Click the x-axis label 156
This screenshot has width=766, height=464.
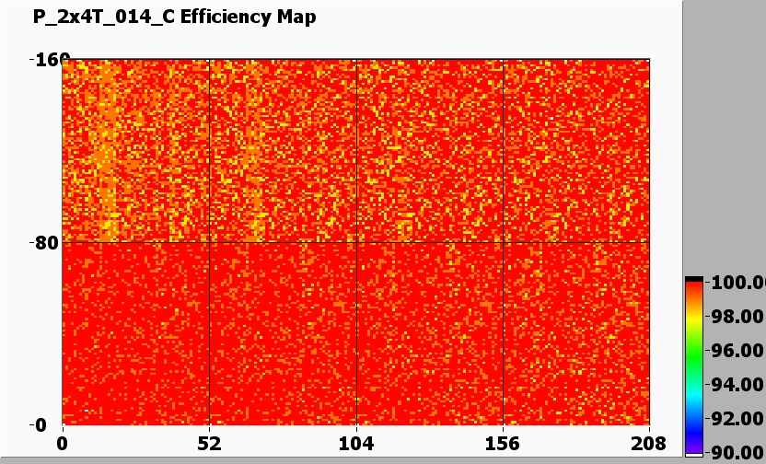coord(503,442)
